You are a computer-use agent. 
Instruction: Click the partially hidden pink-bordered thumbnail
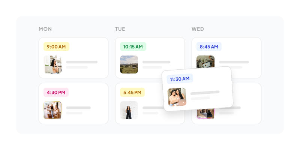tap(205, 114)
